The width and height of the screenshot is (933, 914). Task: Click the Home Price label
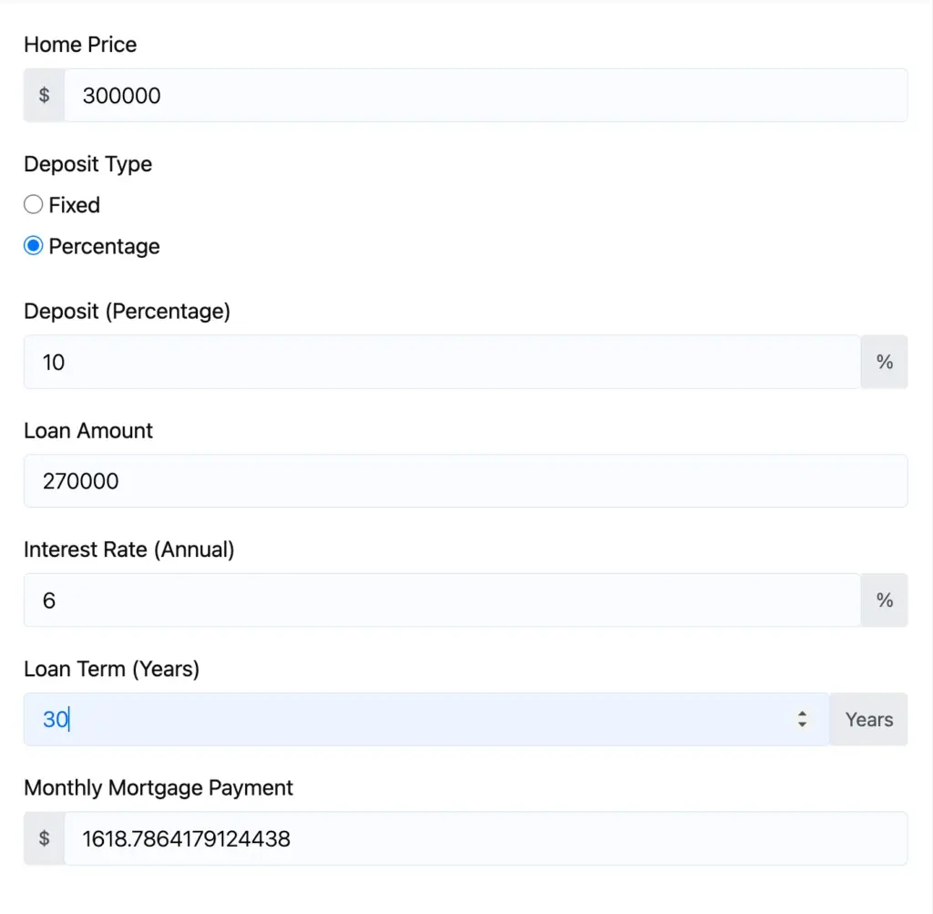pos(79,44)
